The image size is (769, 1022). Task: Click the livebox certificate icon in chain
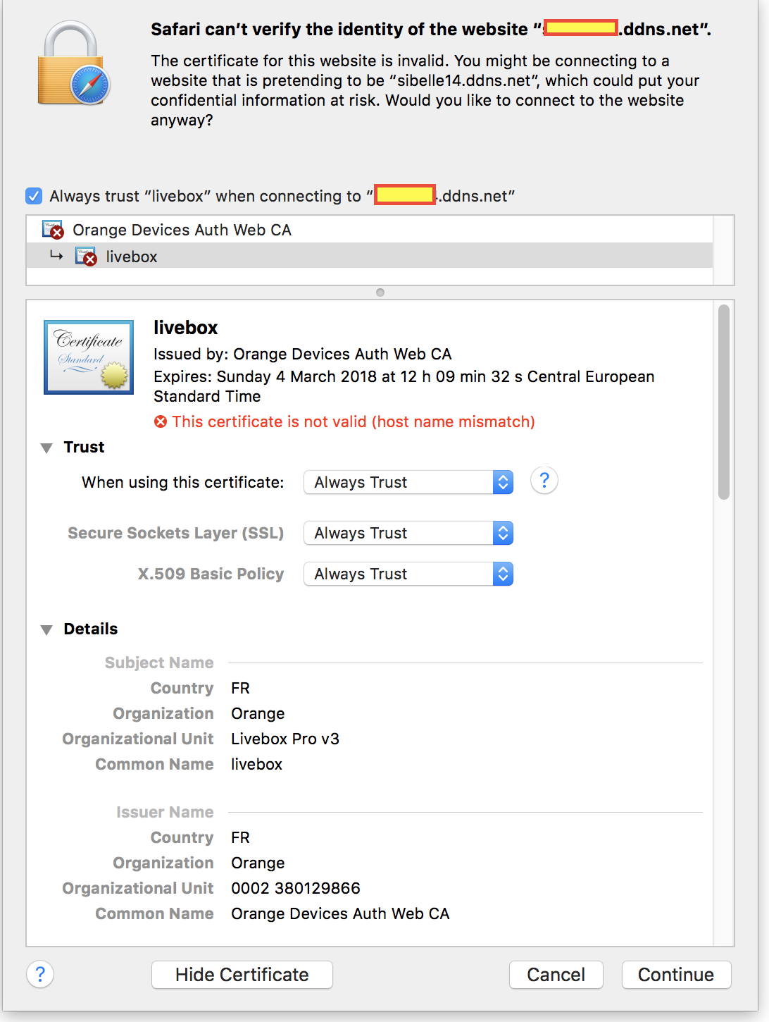coord(86,257)
